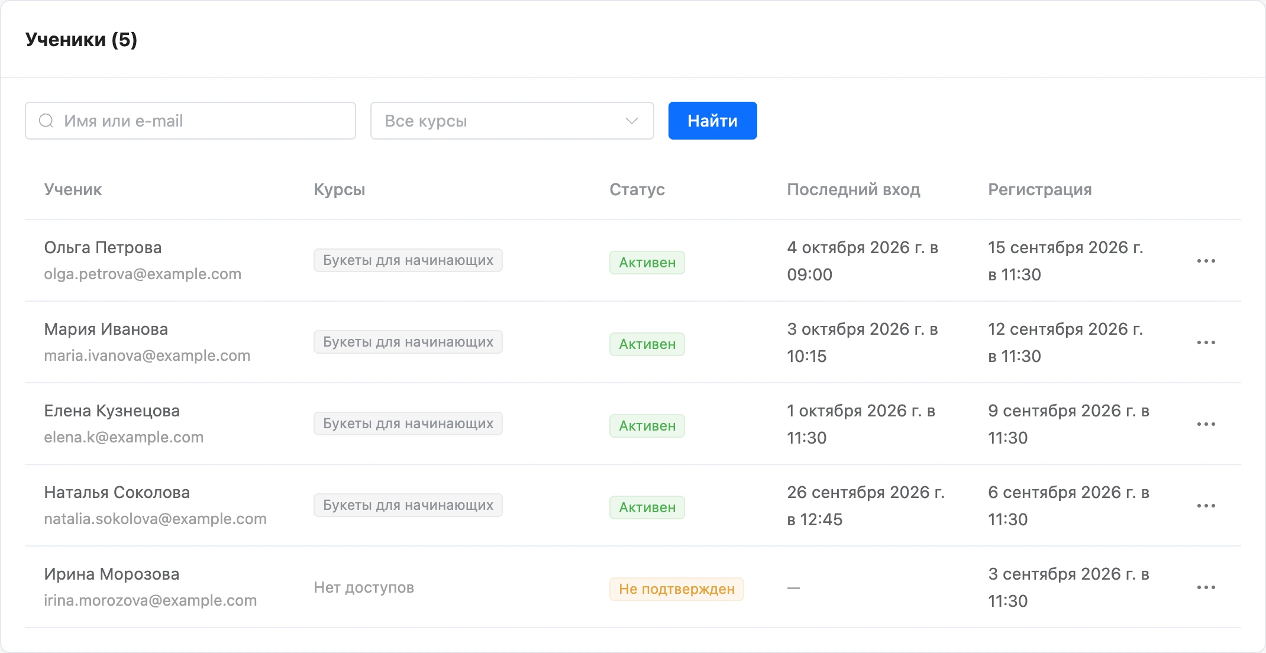
Task: Click last login 26 сентября 2026 г. в 12:45
Action: pyautogui.click(x=865, y=506)
